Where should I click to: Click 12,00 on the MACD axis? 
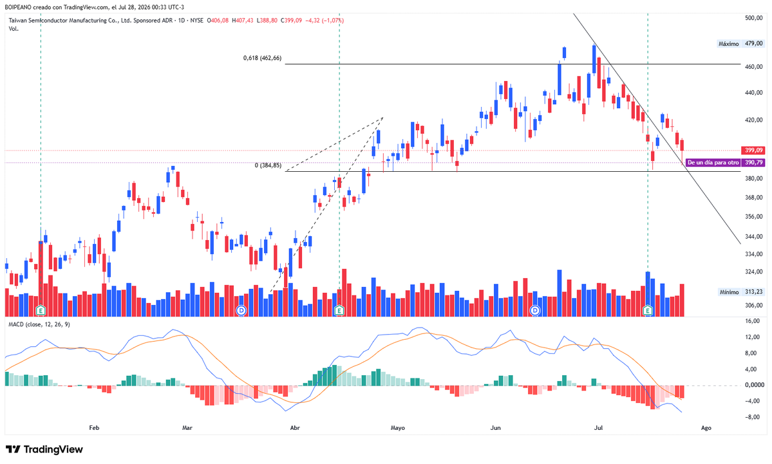pyautogui.click(x=752, y=338)
